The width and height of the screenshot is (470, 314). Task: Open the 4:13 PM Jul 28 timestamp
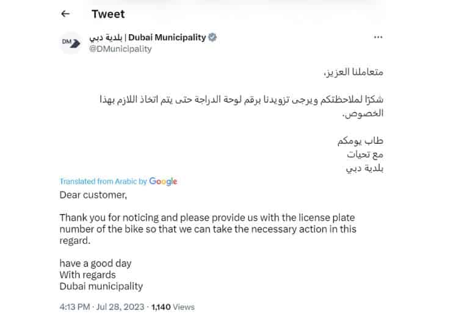pos(103,307)
